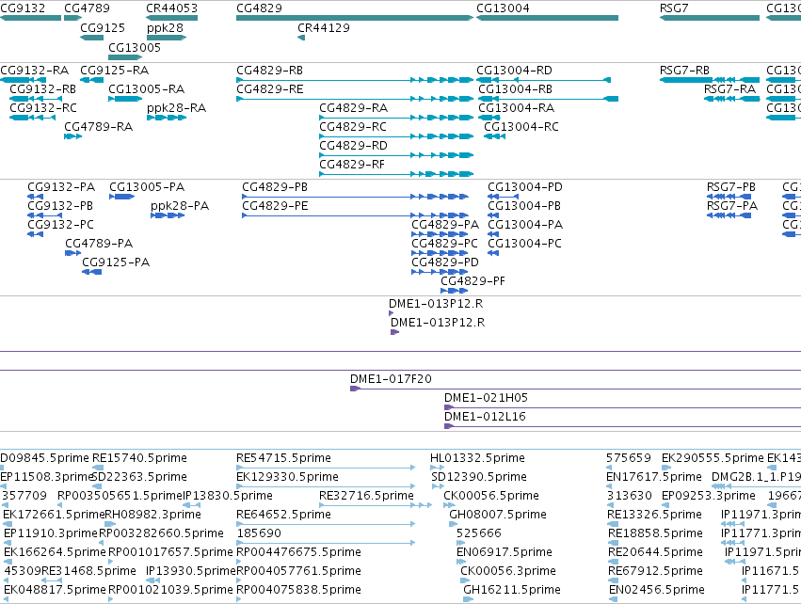801x604 pixels.
Task: Select transcript CG4789-RA
Action: point(99,127)
